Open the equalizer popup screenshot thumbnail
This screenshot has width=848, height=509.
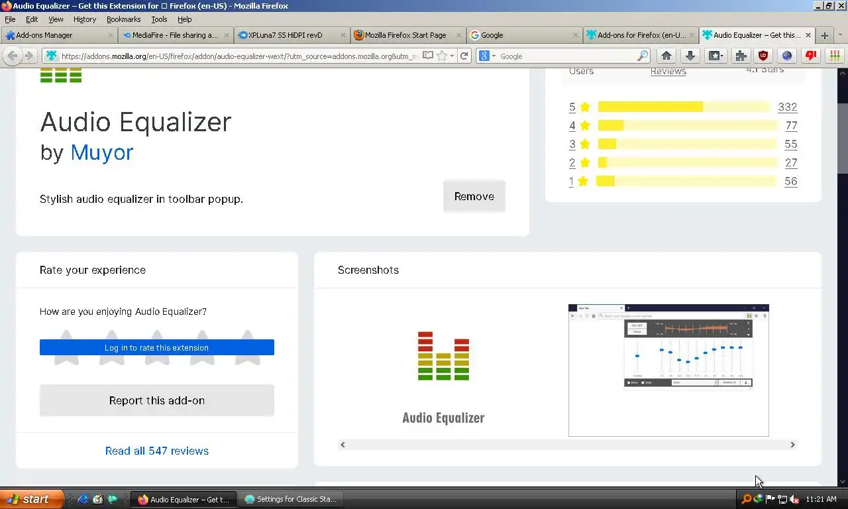coord(668,370)
